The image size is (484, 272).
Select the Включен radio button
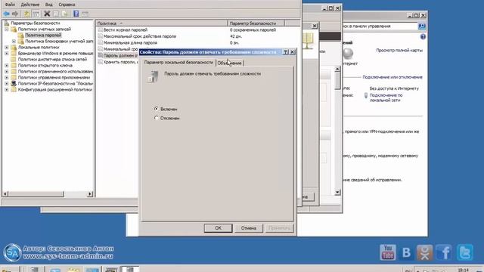[157, 109]
